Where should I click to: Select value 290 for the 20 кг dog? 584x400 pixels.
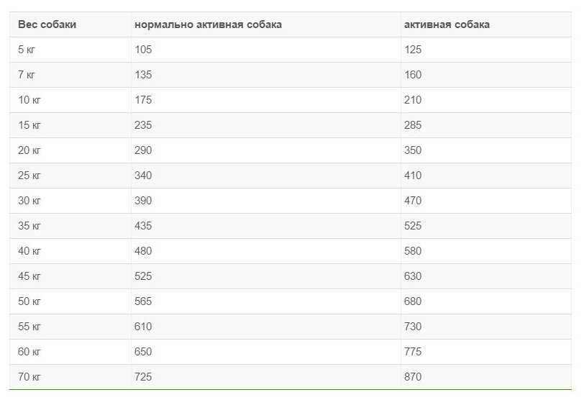[x=143, y=150]
